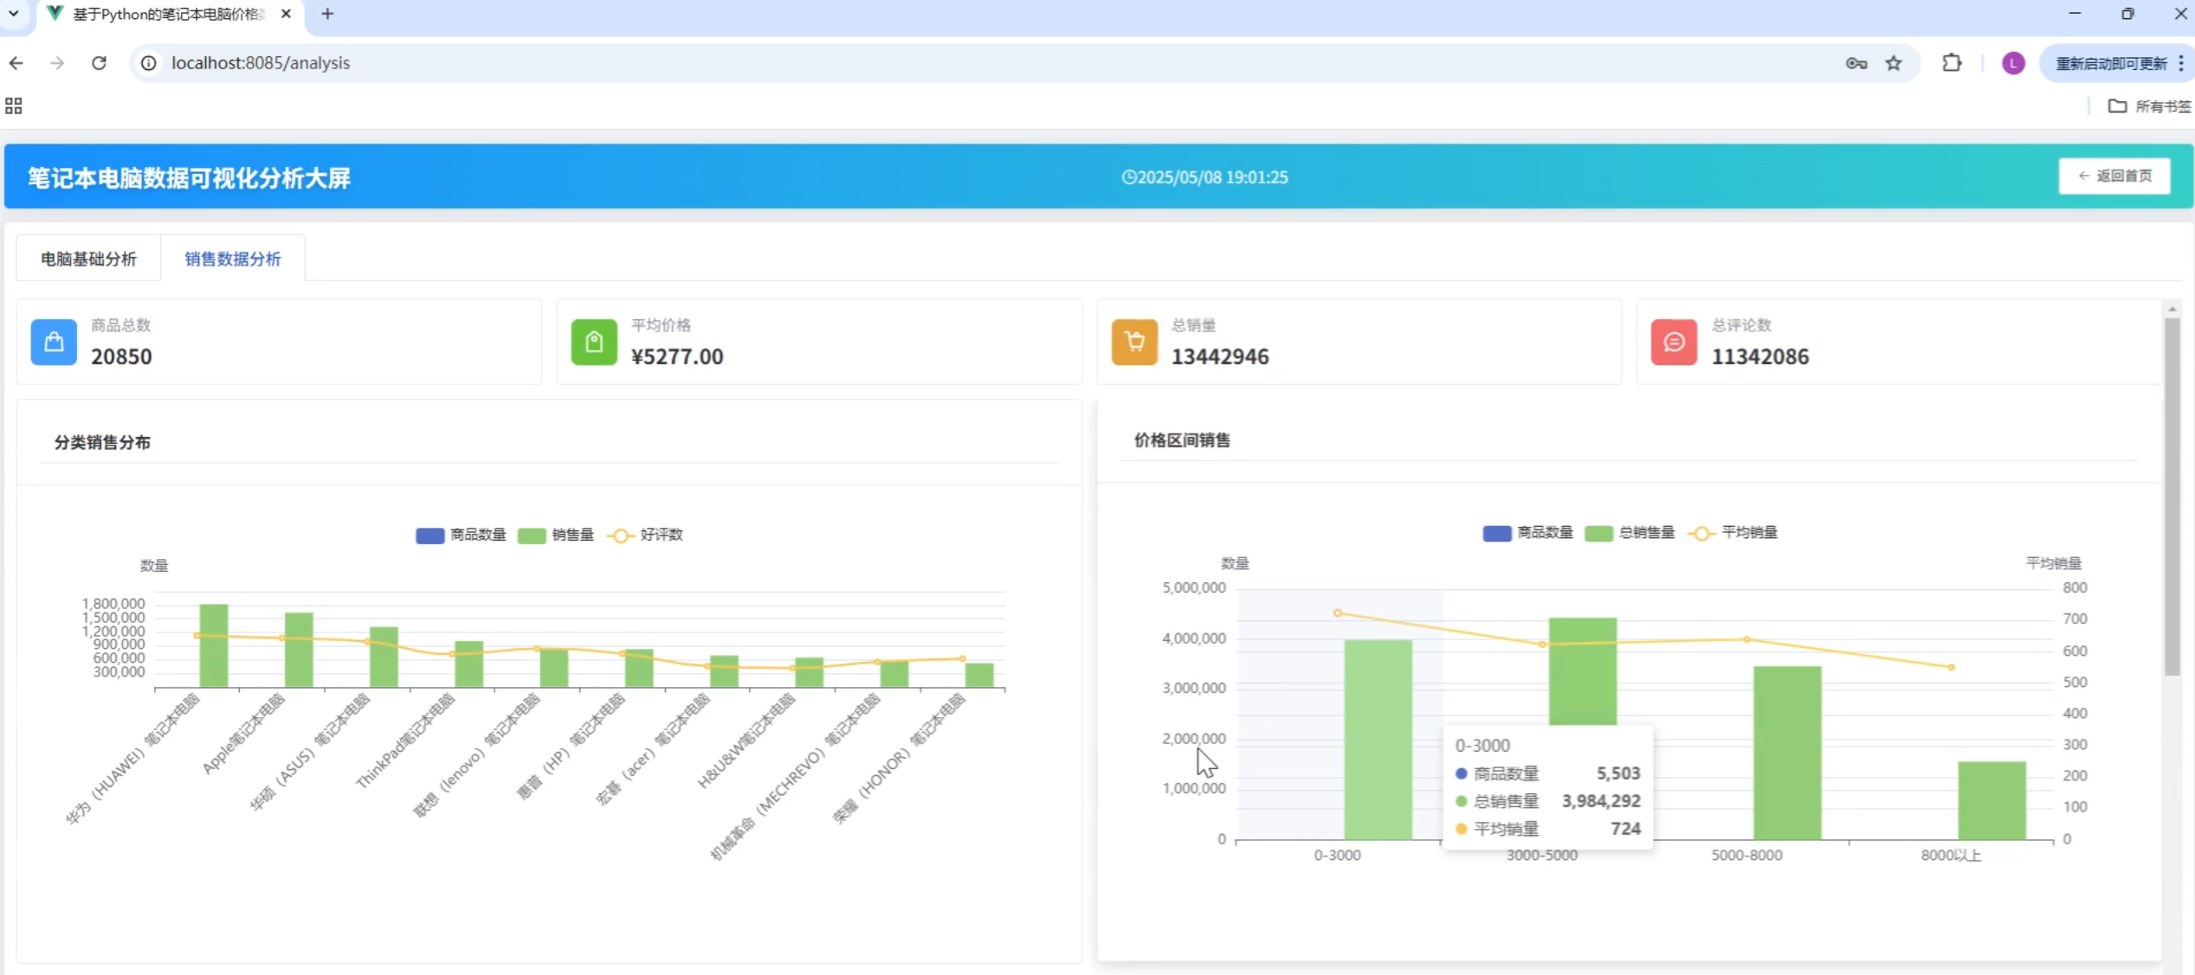
Task: Click the password key icon in the address bar
Action: coord(1856,63)
